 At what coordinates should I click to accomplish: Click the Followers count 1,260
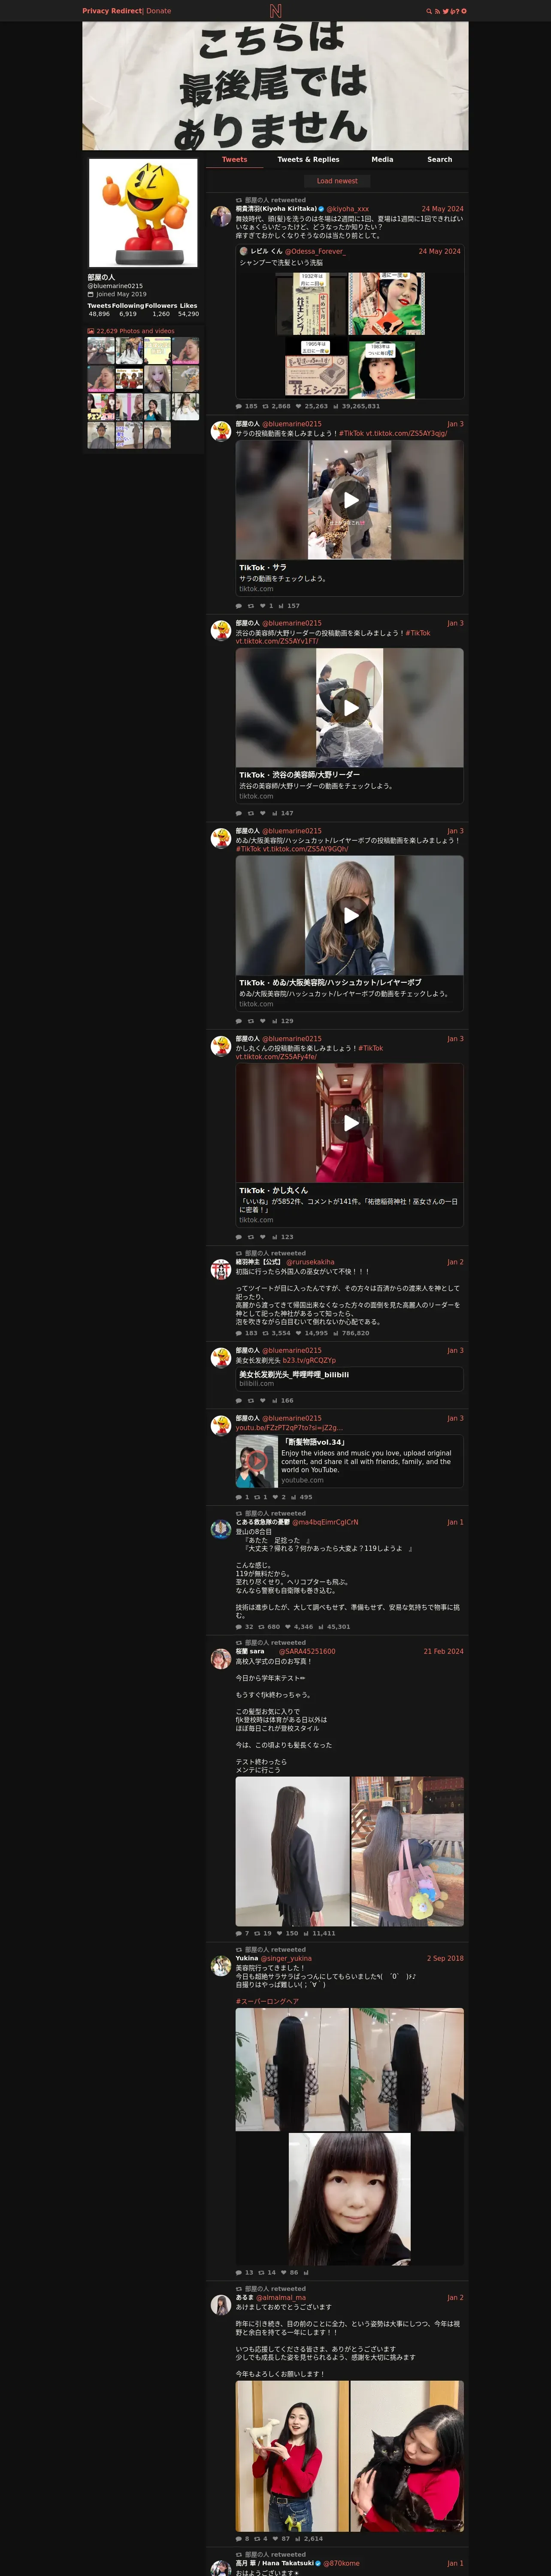pyautogui.click(x=161, y=314)
